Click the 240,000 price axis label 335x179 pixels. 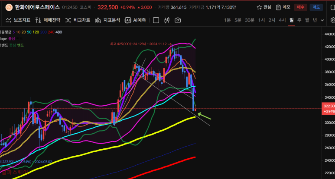pos(330,160)
